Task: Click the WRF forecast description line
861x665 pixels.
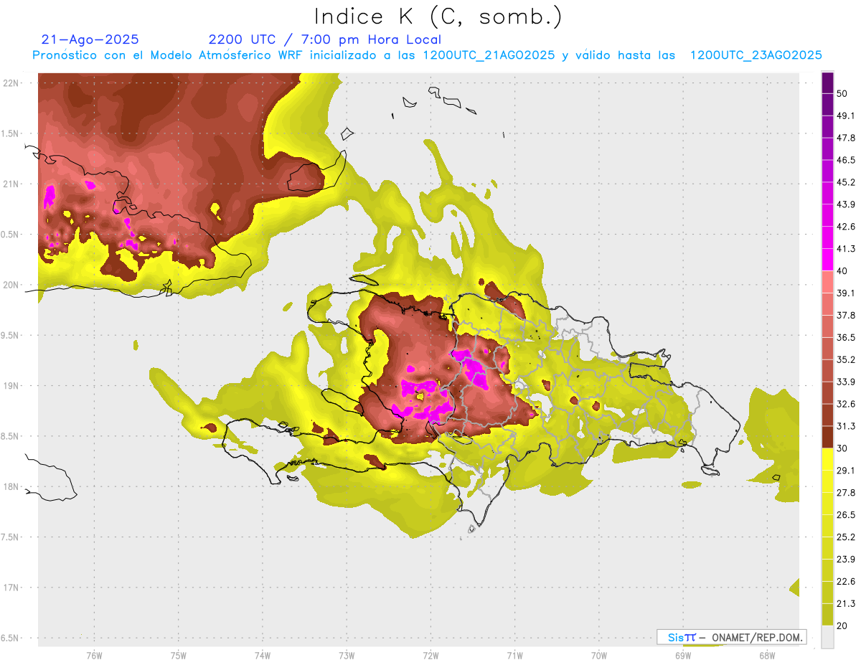Action: coord(427,55)
